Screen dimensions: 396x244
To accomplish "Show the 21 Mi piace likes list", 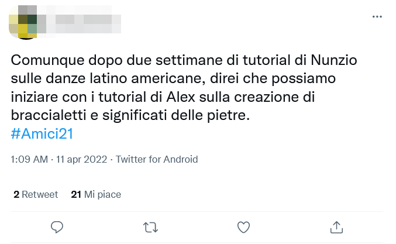I will (95, 194).
